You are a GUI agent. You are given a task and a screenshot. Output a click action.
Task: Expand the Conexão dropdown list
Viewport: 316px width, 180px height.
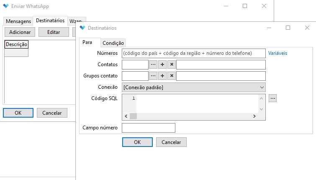click(x=262, y=87)
